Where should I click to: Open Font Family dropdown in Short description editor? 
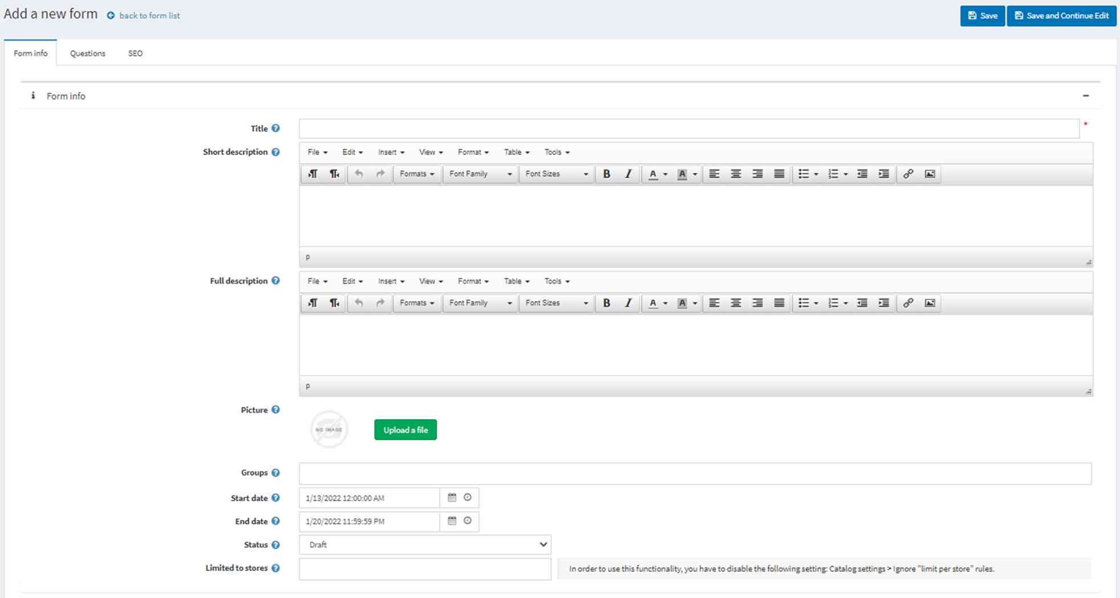click(480, 174)
